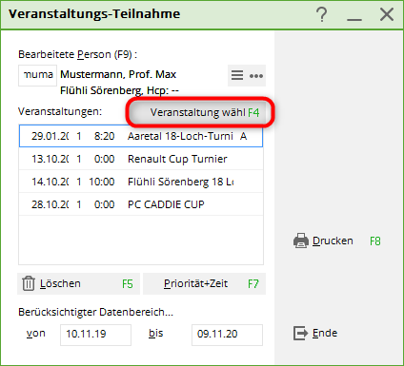Image resolution: width=404 pixels, height=366 pixels.
Task: Click the Ende exit arrow icon
Action: [x=300, y=333]
